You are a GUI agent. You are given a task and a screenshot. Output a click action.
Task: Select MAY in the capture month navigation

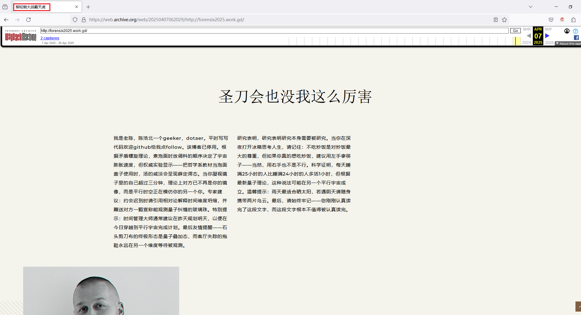549,29
